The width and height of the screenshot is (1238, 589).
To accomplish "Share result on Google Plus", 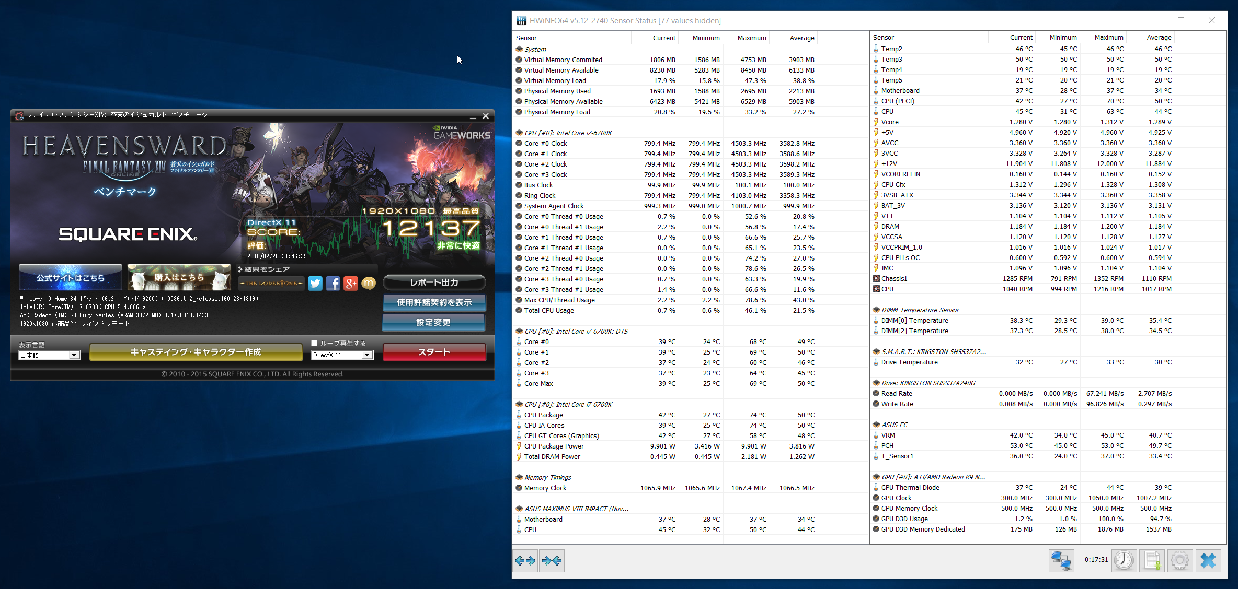I will pos(351,283).
